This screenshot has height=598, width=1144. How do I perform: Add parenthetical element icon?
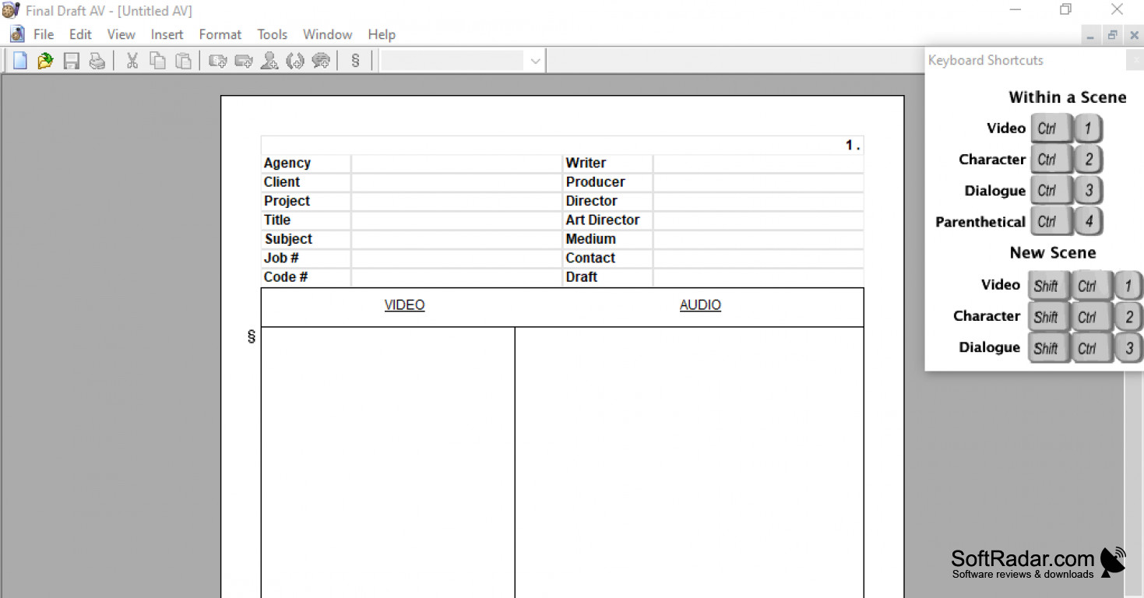(x=295, y=61)
